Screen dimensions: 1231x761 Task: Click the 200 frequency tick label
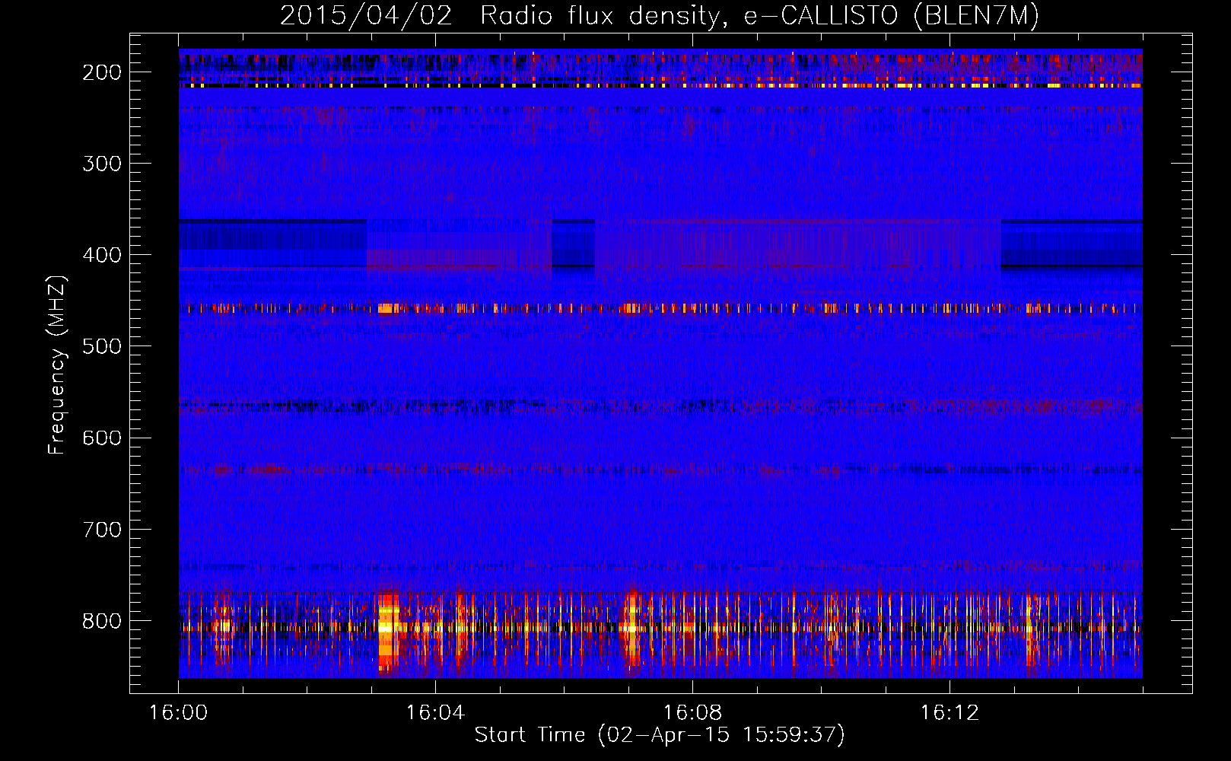coord(102,72)
